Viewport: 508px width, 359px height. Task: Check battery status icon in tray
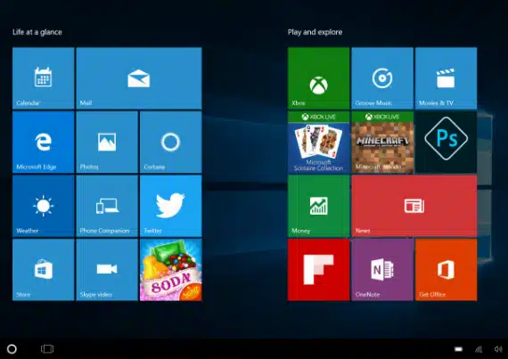point(458,349)
